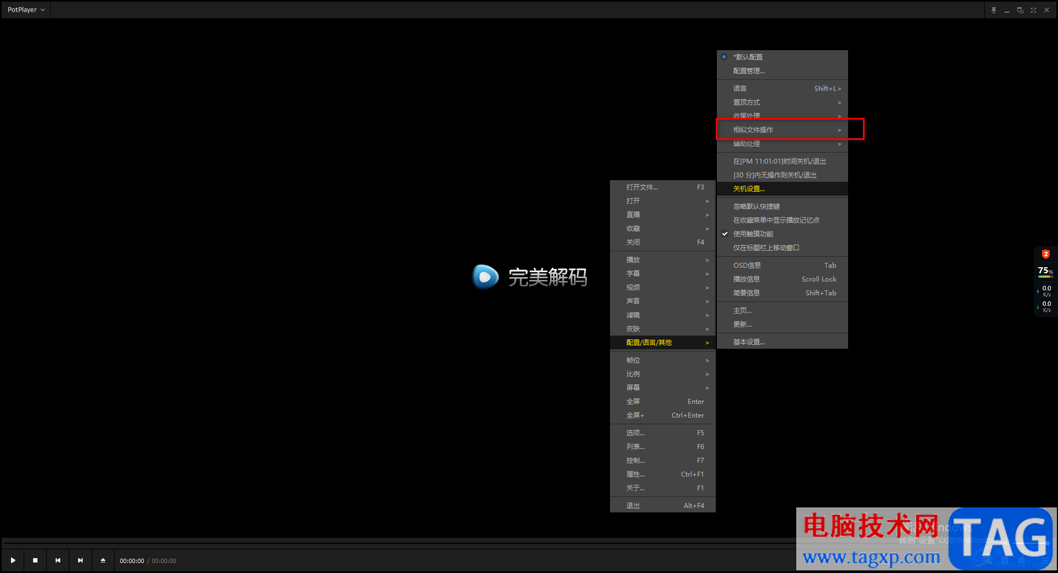
Task: Click the 完美解码 logo in center
Action: [530, 277]
